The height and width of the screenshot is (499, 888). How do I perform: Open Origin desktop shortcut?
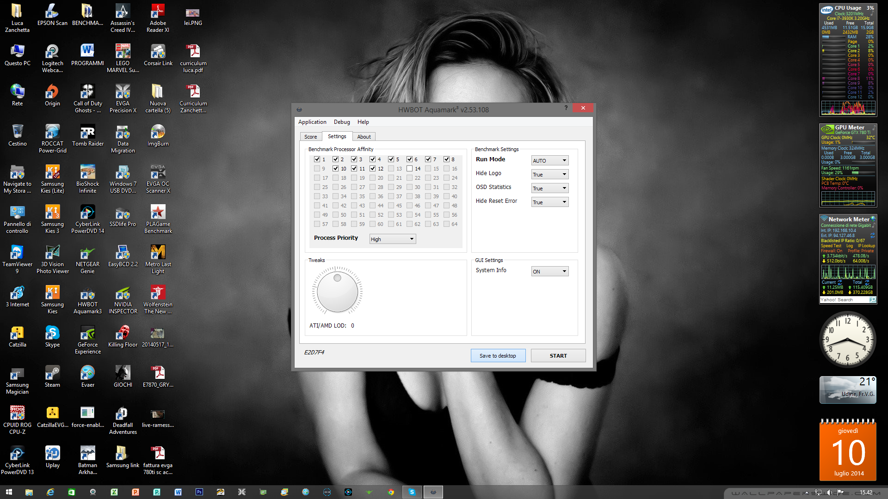52,96
